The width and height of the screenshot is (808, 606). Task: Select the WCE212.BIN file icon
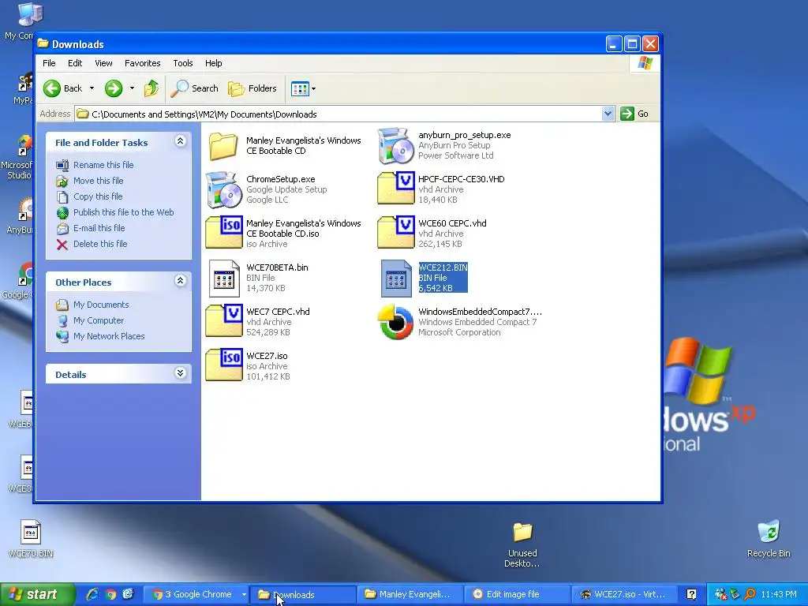pyautogui.click(x=396, y=279)
